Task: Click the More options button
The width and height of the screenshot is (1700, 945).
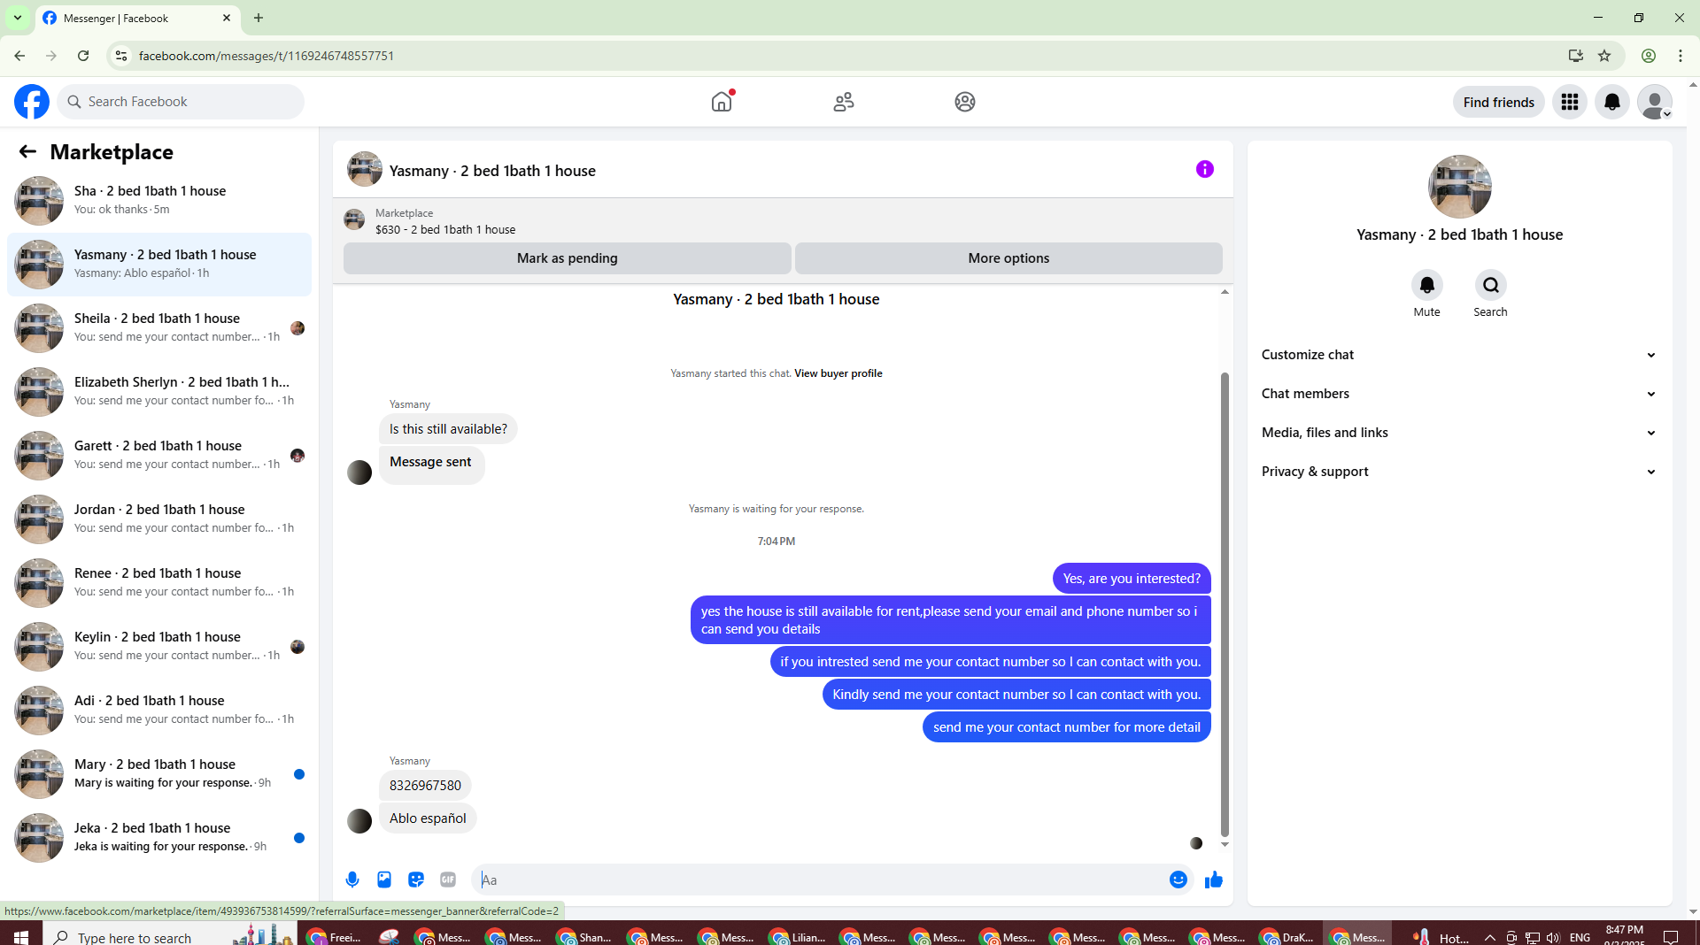Action: click(x=1008, y=258)
